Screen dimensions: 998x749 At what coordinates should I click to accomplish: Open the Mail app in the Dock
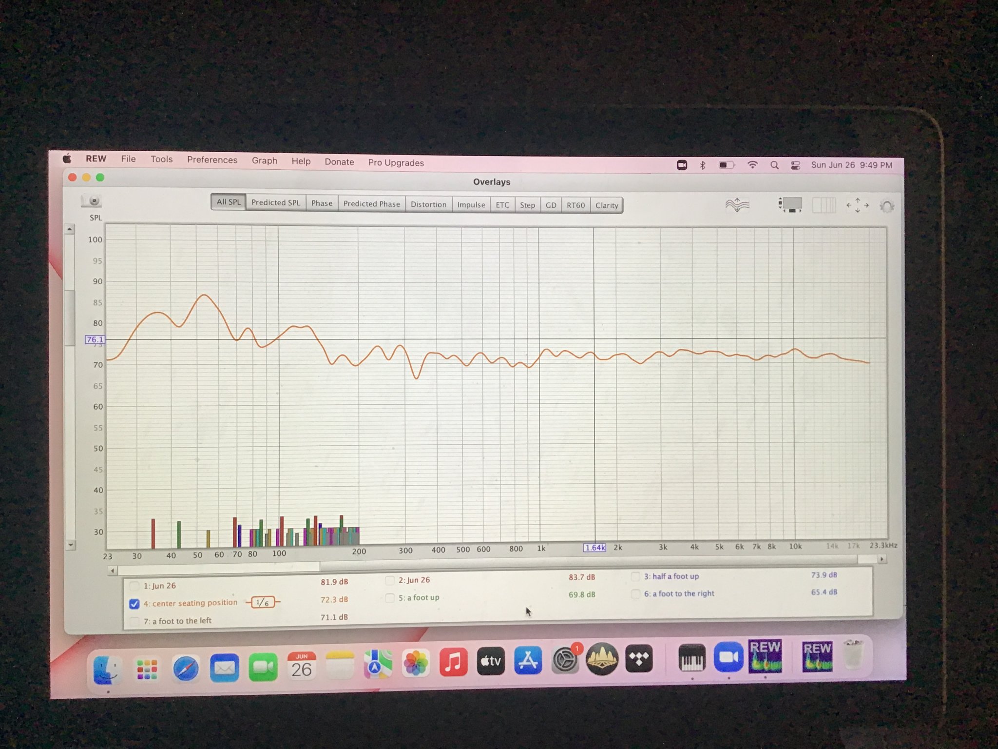(224, 668)
